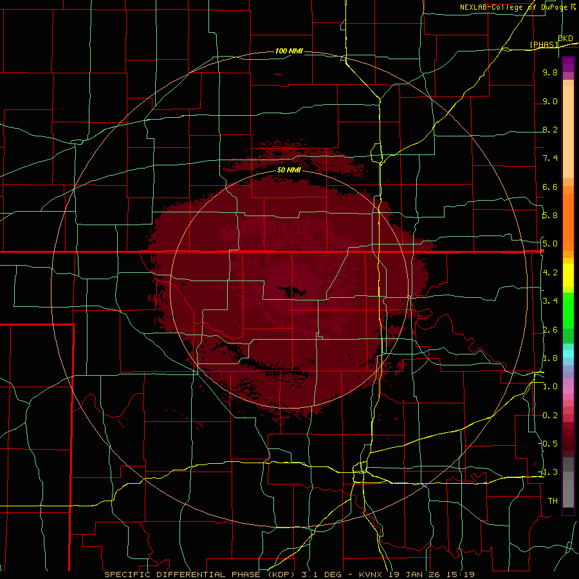Click the KVNX station ID in caption
The width and height of the screenshot is (579, 579).
click(371, 574)
